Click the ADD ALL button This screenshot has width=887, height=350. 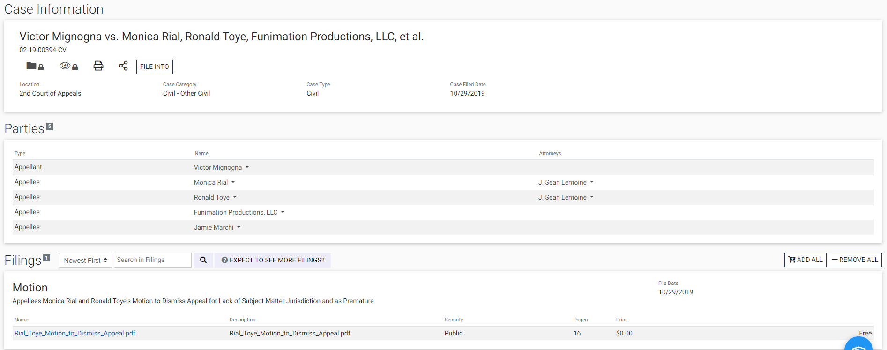(805, 260)
